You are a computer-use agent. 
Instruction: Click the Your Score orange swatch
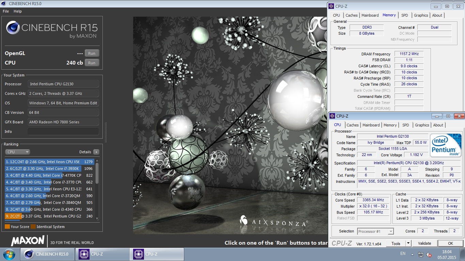[7, 227]
